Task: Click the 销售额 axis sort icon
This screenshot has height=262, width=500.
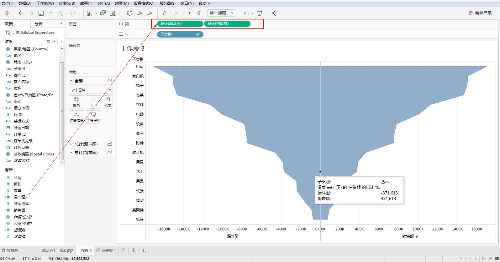Action: click(417, 236)
